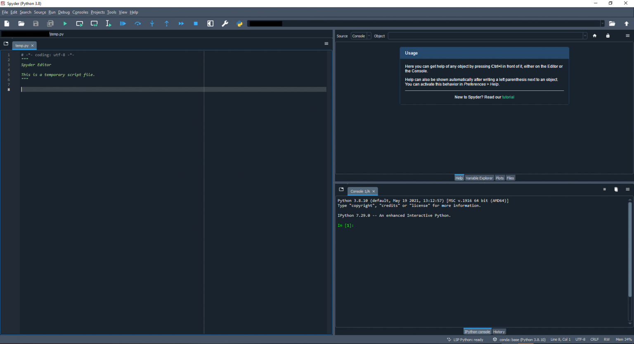Click the Run current cell icon
Image resolution: width=634 pixels, height=344 pixels.
80,24
